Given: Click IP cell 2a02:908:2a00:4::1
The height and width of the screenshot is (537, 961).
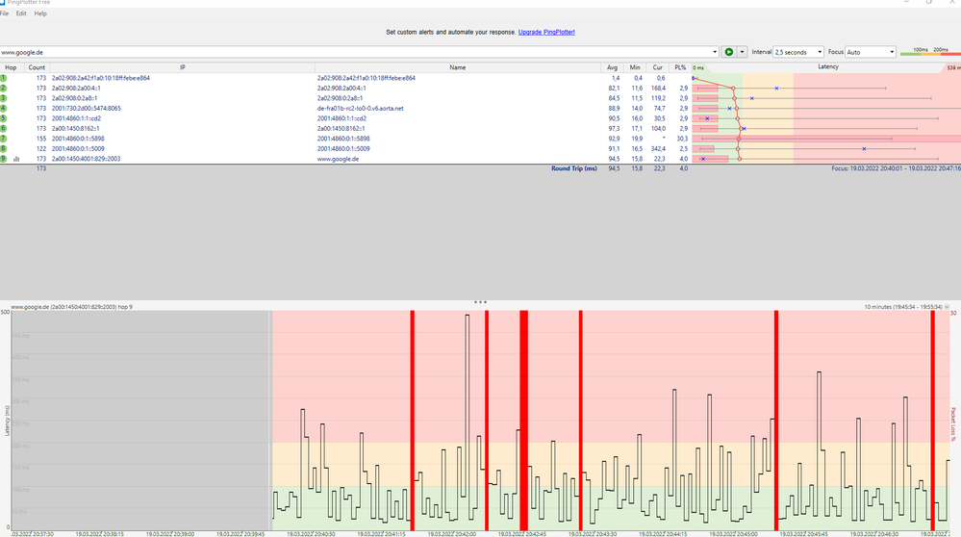Looking at the screenshot, I should tap(76, 89).
